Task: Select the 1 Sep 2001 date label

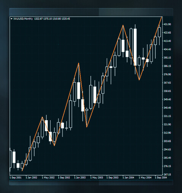Action: (x=16, y=177)
